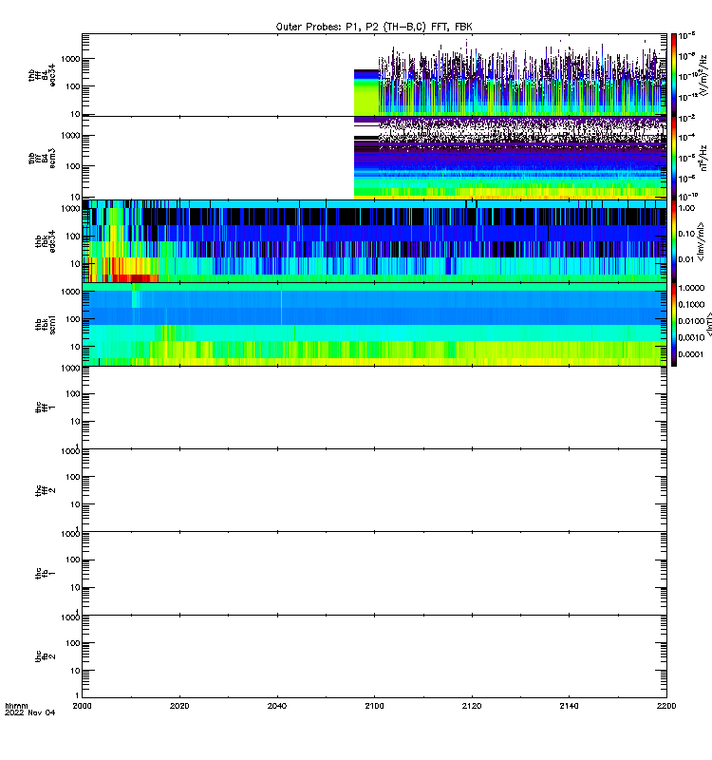Click the '2100' time axis label
The image size is (712, 760).
pos(374,706)
